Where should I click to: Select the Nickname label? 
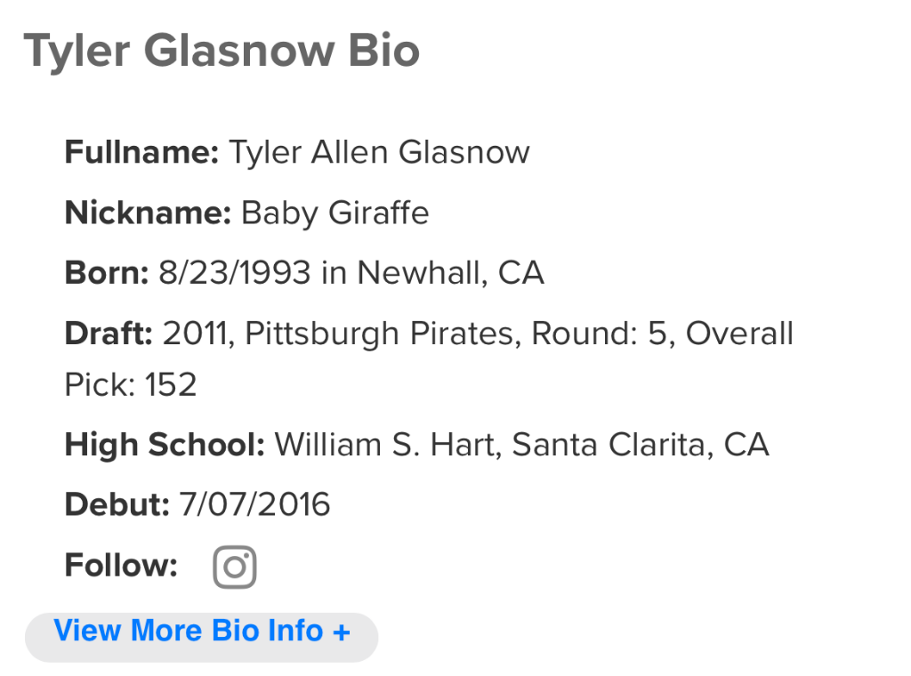tap(149, 213)
